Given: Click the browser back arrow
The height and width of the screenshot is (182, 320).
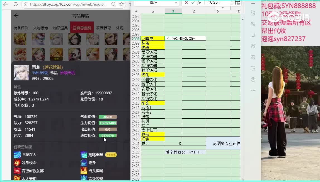Looking at the screenshot, I should 6,4.
